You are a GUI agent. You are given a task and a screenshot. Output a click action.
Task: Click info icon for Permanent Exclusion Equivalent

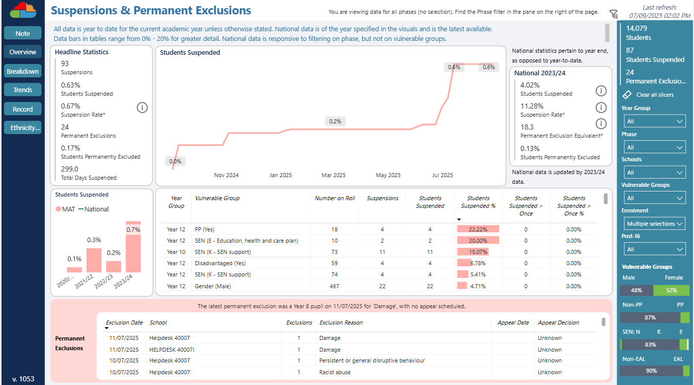pos(601,124)
